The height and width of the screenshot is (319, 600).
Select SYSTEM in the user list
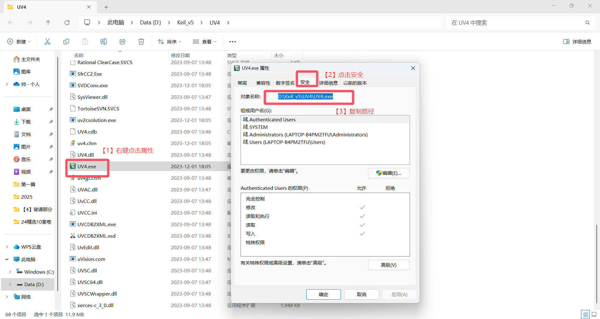click(325, 127)
